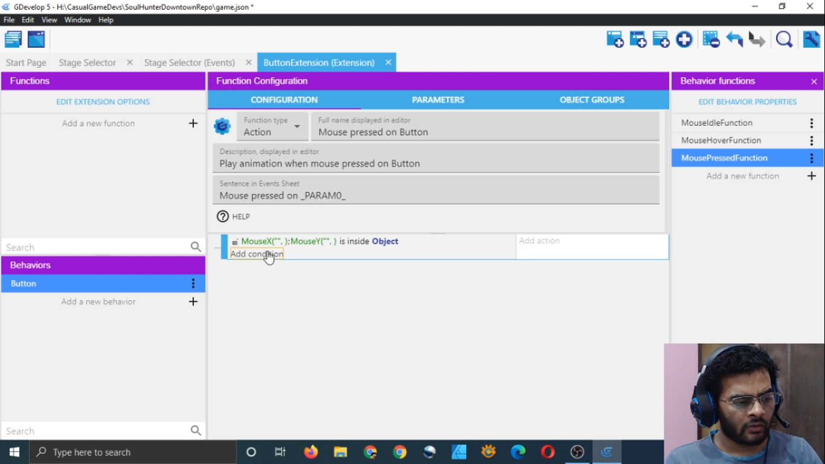Add a sub-event to selected event

pos(638,40)
